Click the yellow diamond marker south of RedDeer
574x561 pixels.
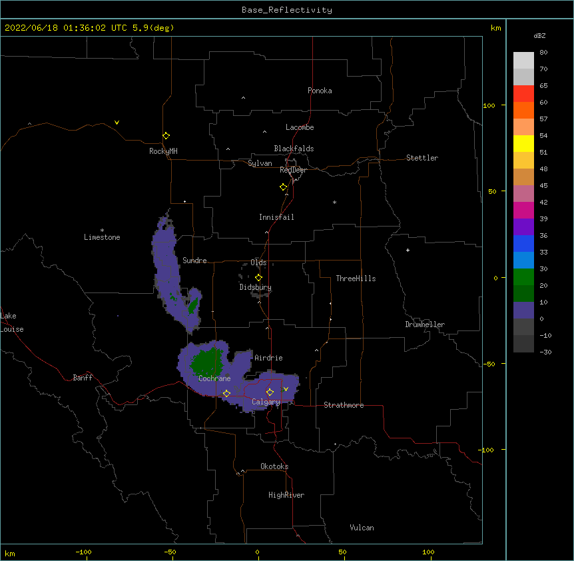283,187
